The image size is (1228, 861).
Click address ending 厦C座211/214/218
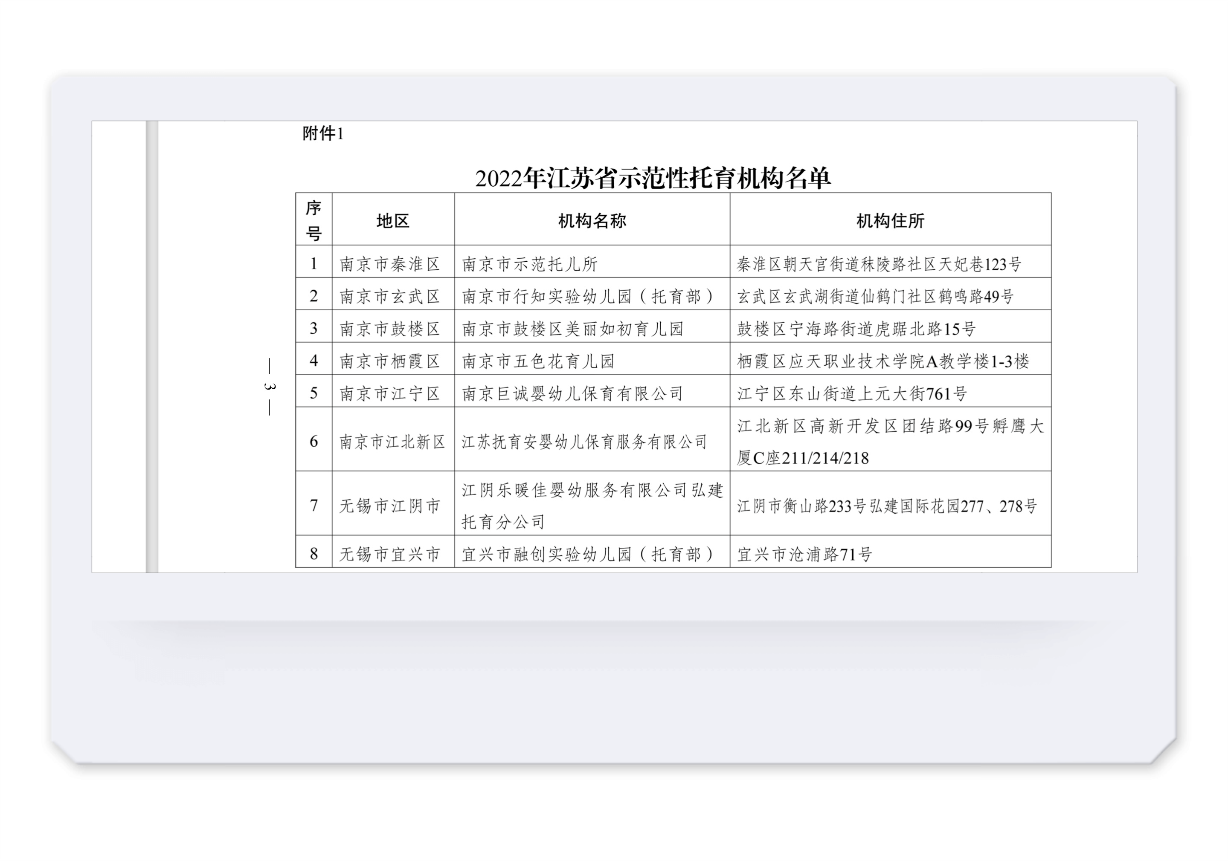point(891,442)
